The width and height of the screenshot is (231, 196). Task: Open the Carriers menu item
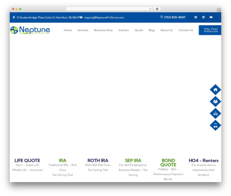click(x=123, y=30)
